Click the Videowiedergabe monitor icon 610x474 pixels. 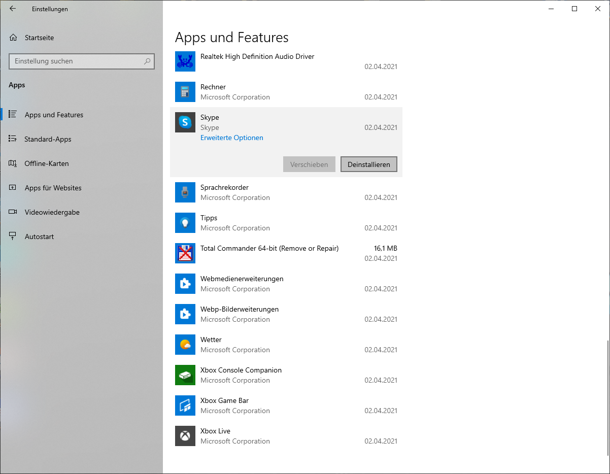tap(13, 212)
